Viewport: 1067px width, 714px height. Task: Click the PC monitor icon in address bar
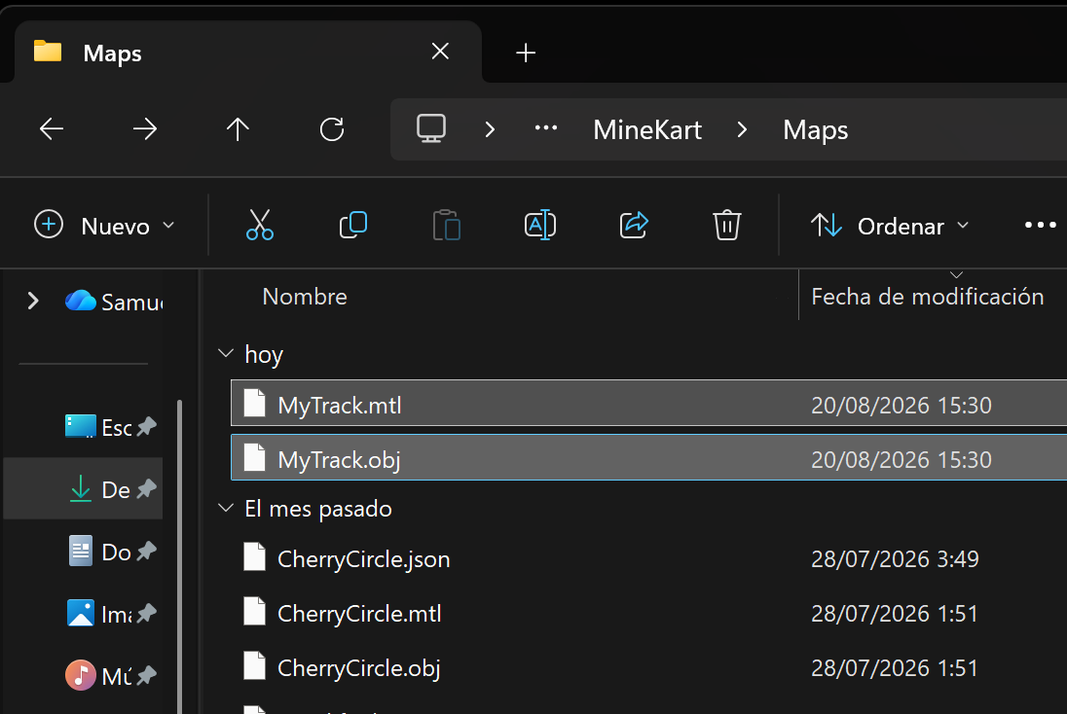click(431, 128)
